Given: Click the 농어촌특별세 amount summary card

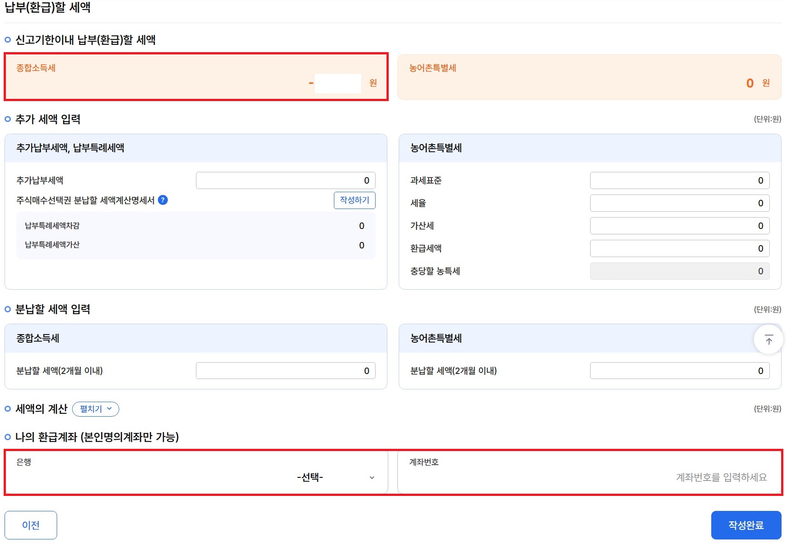Looking at the screenshot, I should tap(589, 77).
